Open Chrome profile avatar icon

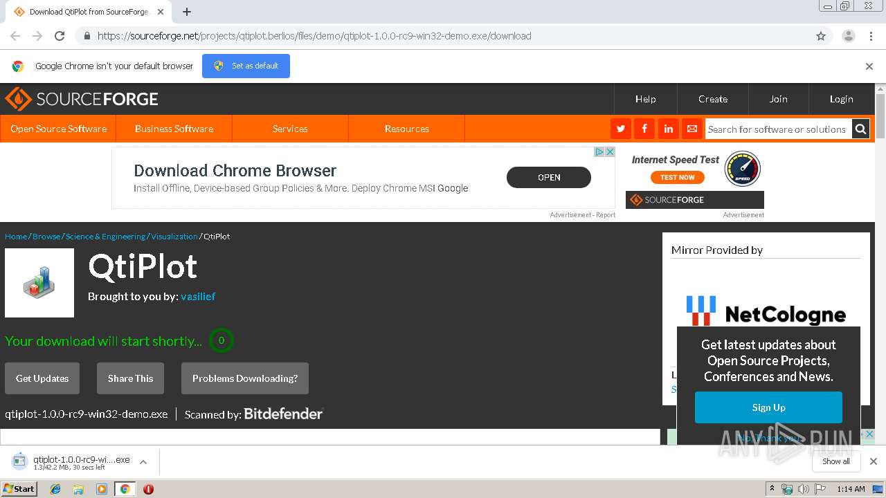coord(848,36)
